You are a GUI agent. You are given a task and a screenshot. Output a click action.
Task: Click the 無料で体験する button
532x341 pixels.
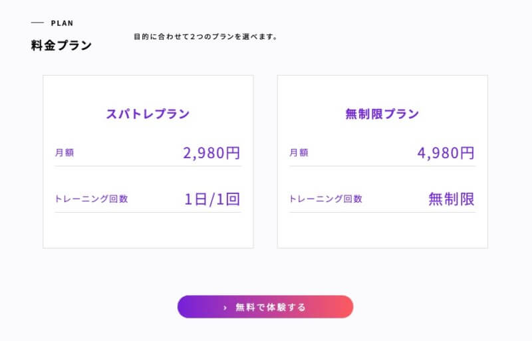coord(270,307)
